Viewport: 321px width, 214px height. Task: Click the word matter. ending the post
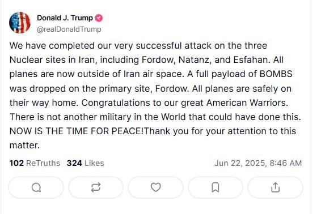24,145
